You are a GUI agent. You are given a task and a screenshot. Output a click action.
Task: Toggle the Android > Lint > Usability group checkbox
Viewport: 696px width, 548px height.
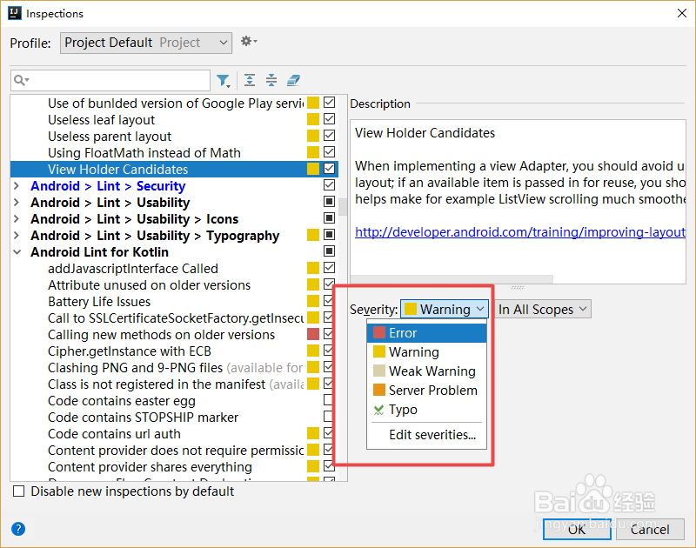[x=329, y=202]
